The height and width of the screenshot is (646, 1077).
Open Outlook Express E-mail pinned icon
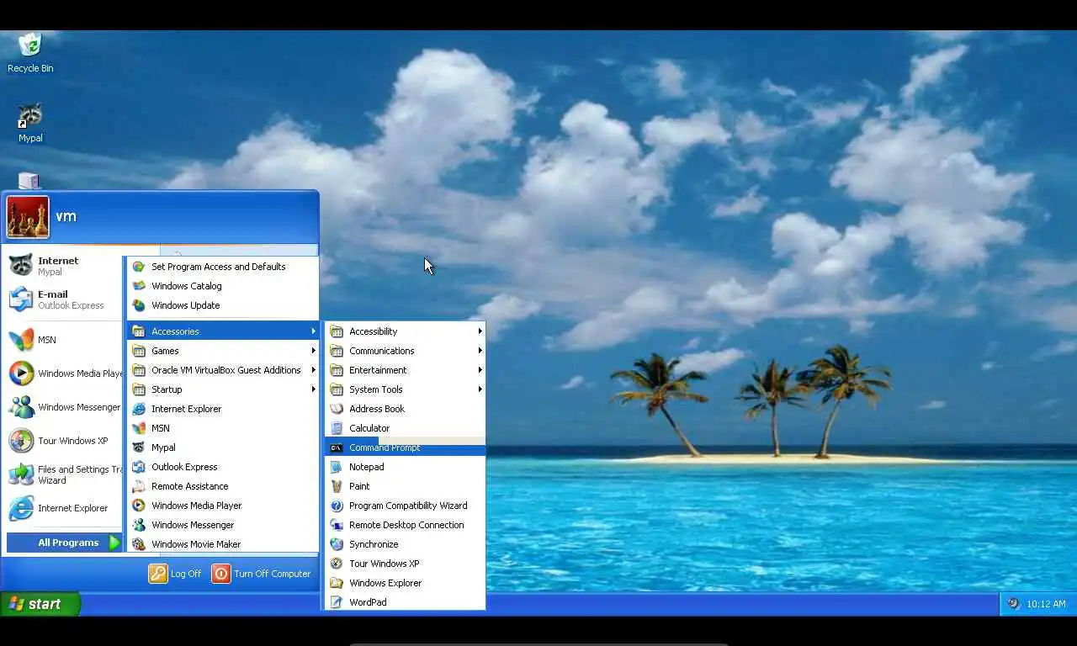(x=21, y=299)
